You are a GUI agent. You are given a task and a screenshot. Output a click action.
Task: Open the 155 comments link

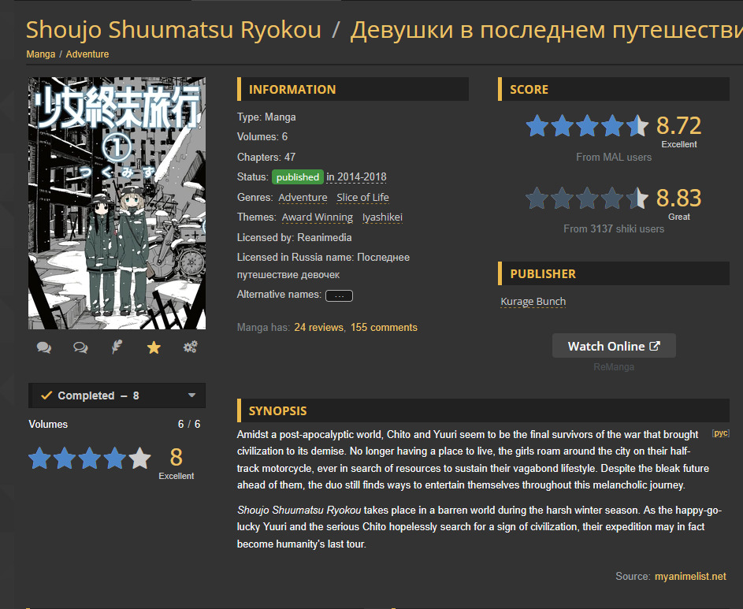pos(384,328)
